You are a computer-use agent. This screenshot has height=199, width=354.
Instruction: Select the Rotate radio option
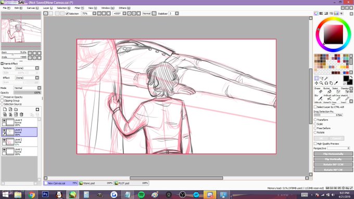[315, 132]
